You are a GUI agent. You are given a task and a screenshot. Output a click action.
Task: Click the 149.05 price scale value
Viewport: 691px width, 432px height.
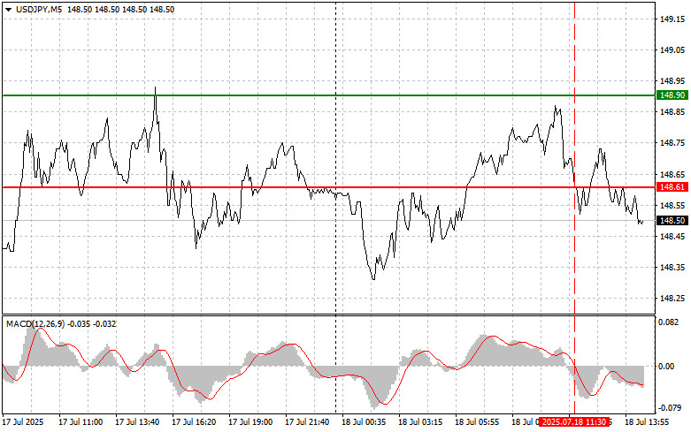pyautogui.click(x=672, y=50)
